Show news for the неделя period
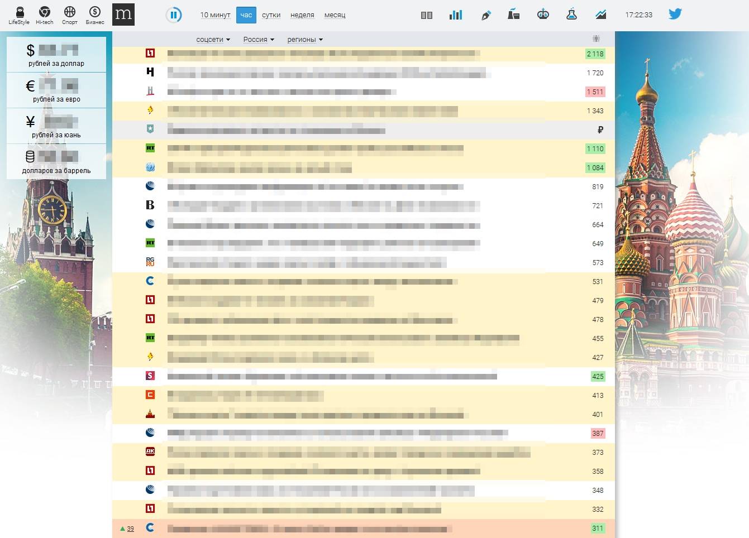Image resolution: width=749 pixels, height=538 pixels. 302,15
